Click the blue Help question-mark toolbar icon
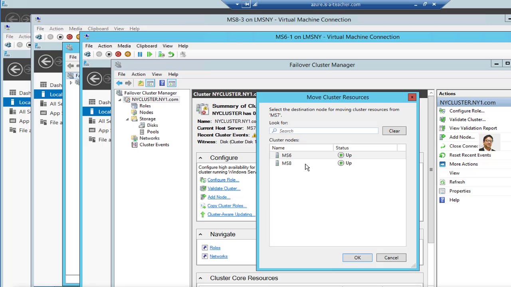511x287 pixels. [162, 83]
